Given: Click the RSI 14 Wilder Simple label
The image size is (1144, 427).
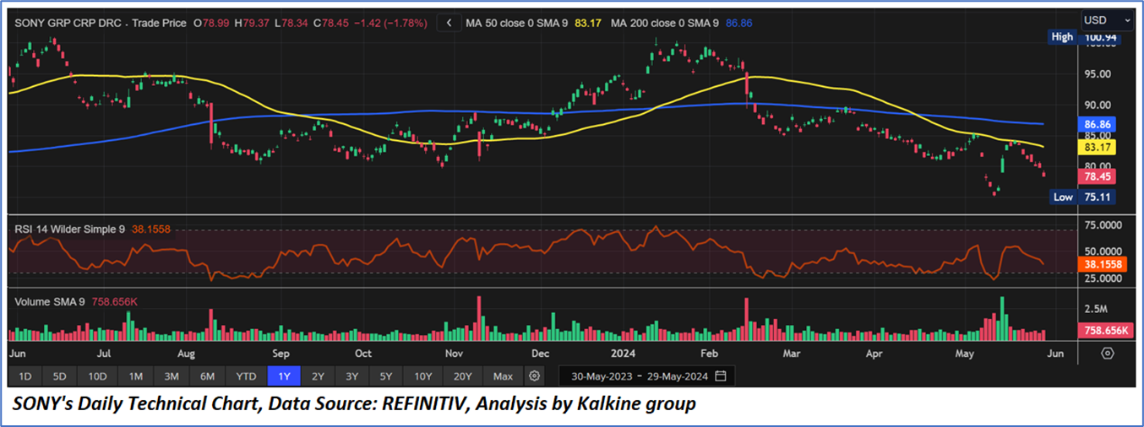Looking at the screenshot, I should (70, 228).
